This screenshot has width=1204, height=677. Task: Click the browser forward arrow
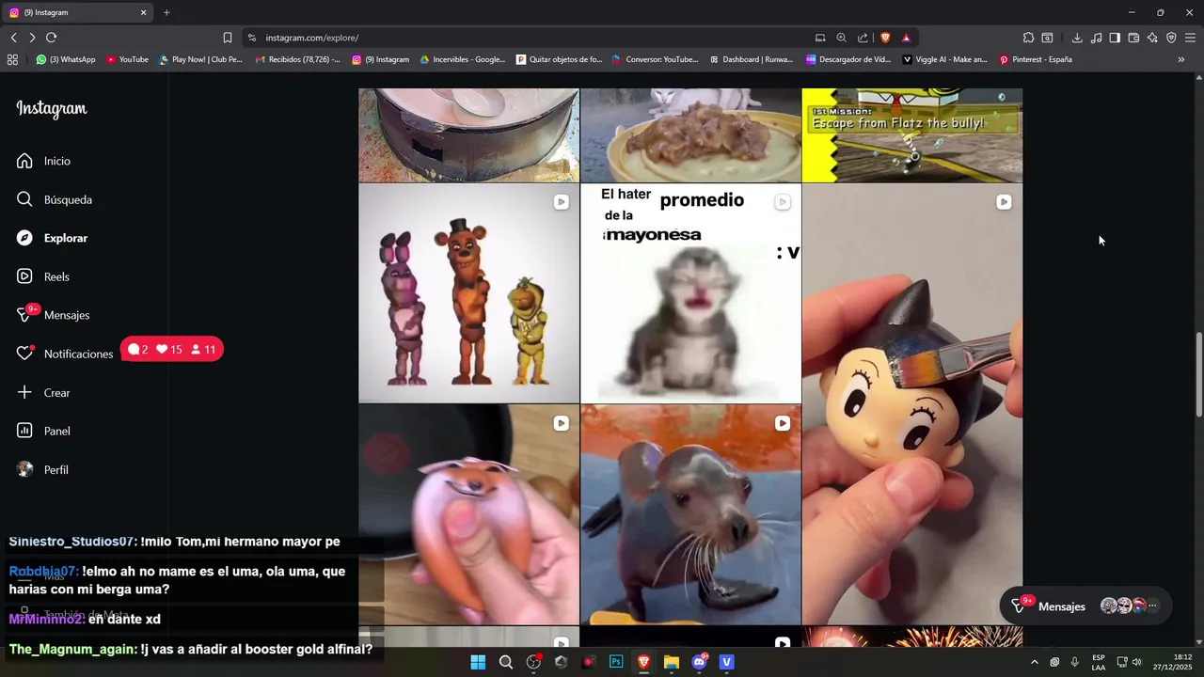[32, 38]
